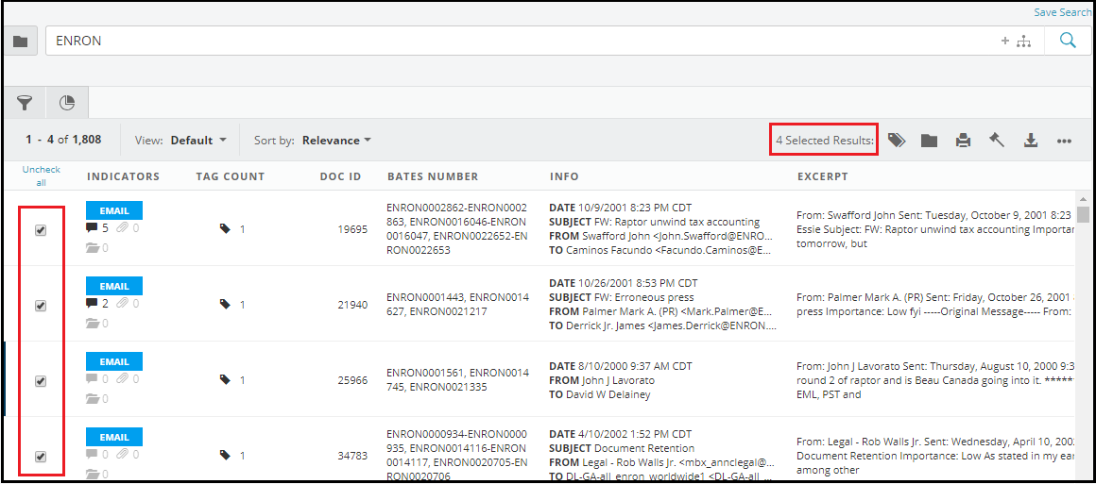Tag the selected results with tag icon

click(896, 141)
